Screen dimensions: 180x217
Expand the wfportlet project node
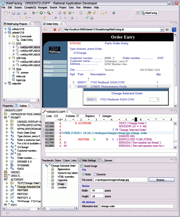pyautogui.click(x=5, y=83)
